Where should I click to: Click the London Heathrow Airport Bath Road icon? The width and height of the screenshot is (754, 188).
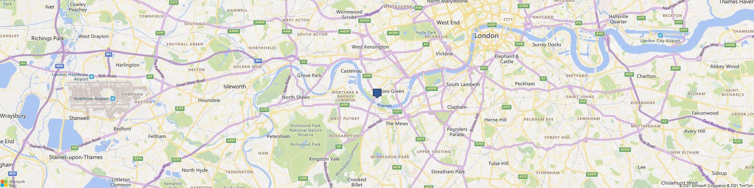91,77
